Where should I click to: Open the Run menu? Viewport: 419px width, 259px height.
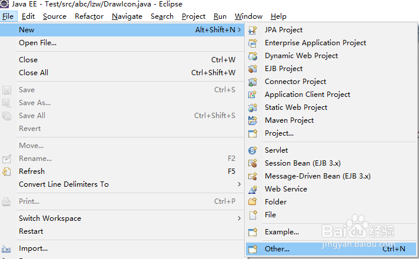(x=220, y=16)
